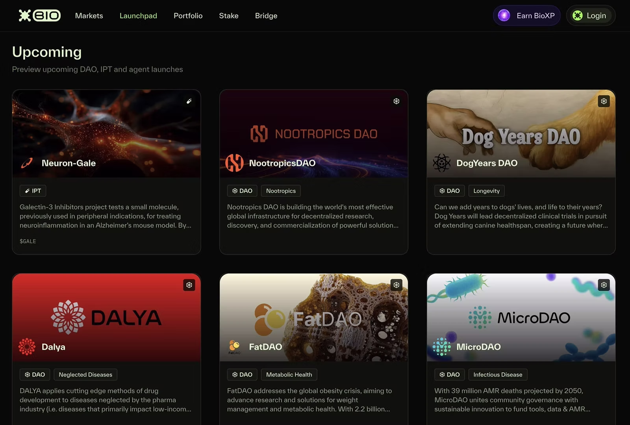This screenshot has width=630, height=425.
Task: Click the Preview upcoming DAO subtitle text
Action: tap(97, 69)
